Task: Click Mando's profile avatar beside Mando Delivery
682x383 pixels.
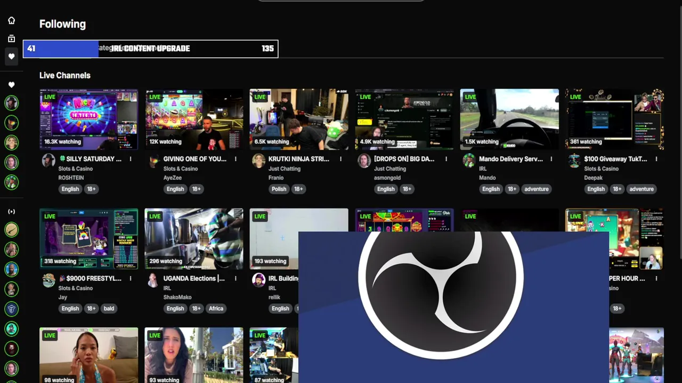Action: (469, 161)
